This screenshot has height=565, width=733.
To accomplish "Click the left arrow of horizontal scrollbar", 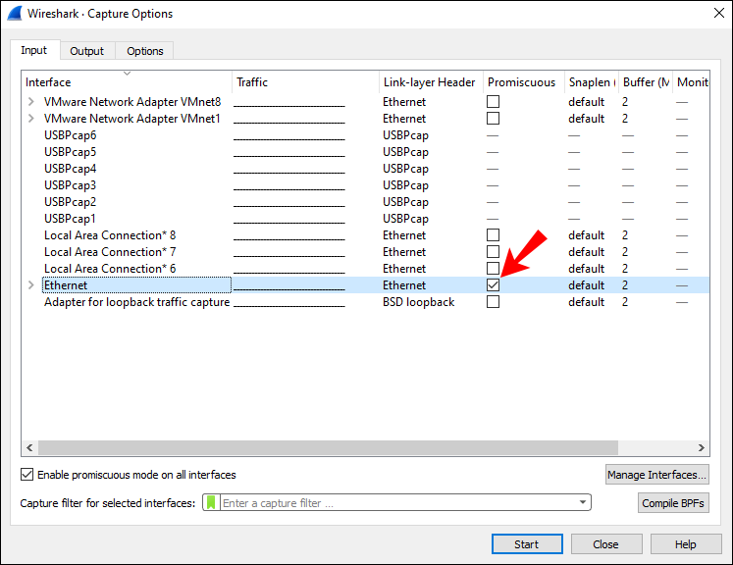I will coord(29,447).
